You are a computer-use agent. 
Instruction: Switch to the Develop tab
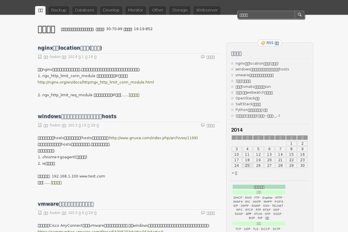(111, 10)
